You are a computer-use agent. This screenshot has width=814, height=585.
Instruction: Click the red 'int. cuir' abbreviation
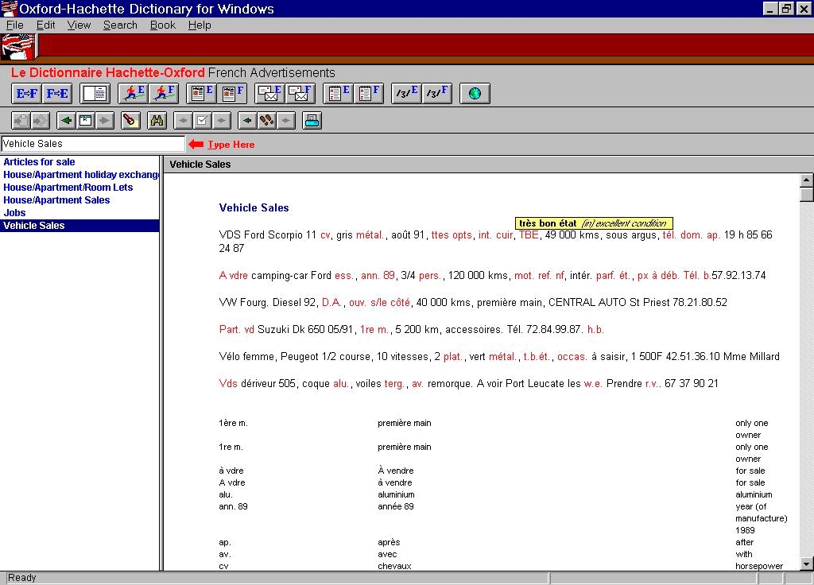(496, 235)
